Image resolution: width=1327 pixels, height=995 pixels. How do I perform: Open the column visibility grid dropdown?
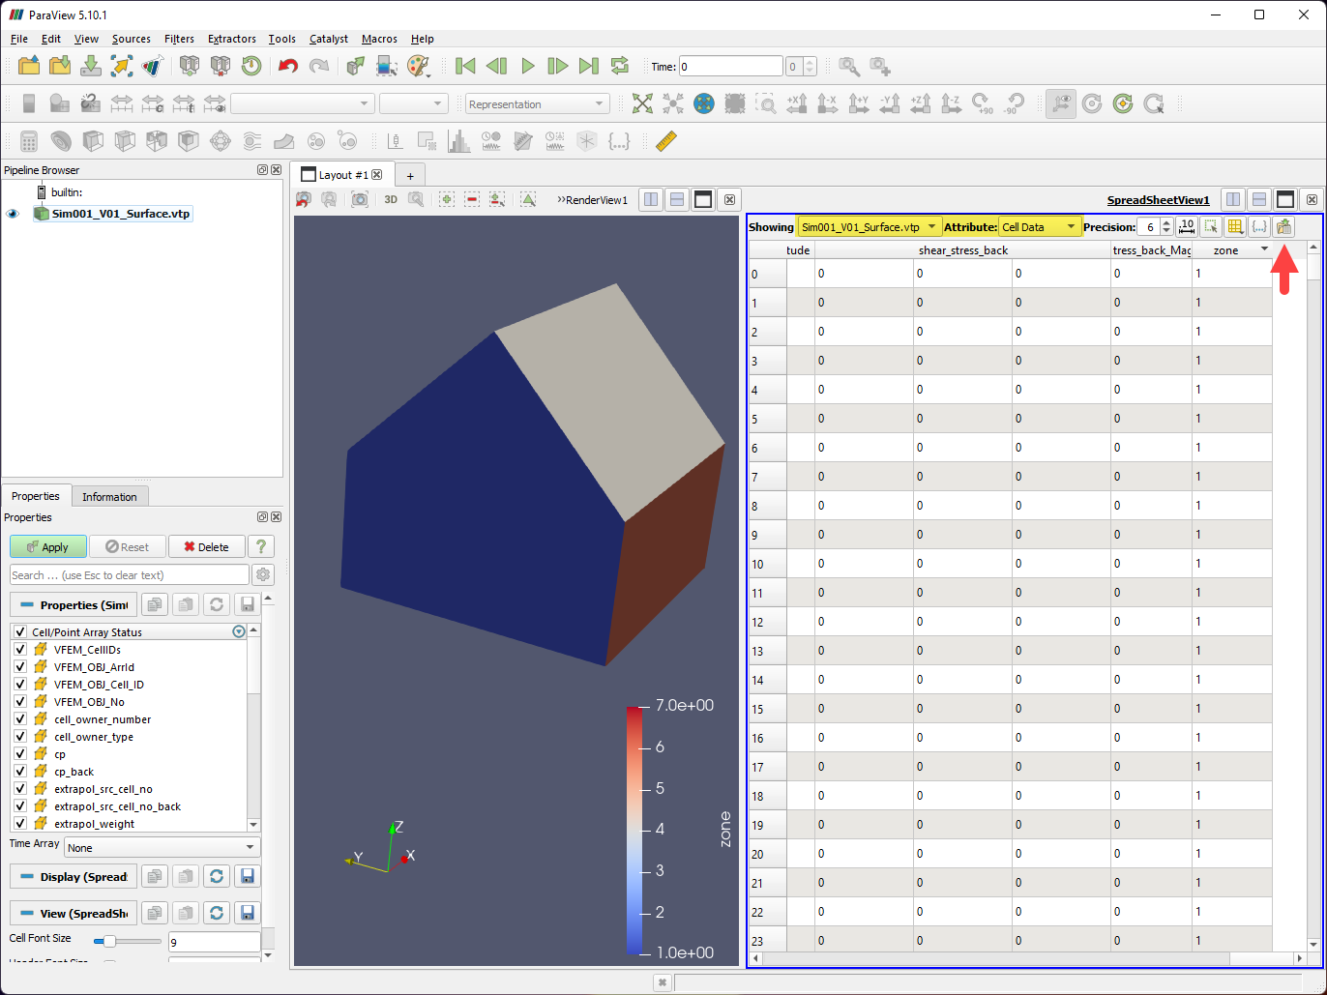coord(1236,226)
